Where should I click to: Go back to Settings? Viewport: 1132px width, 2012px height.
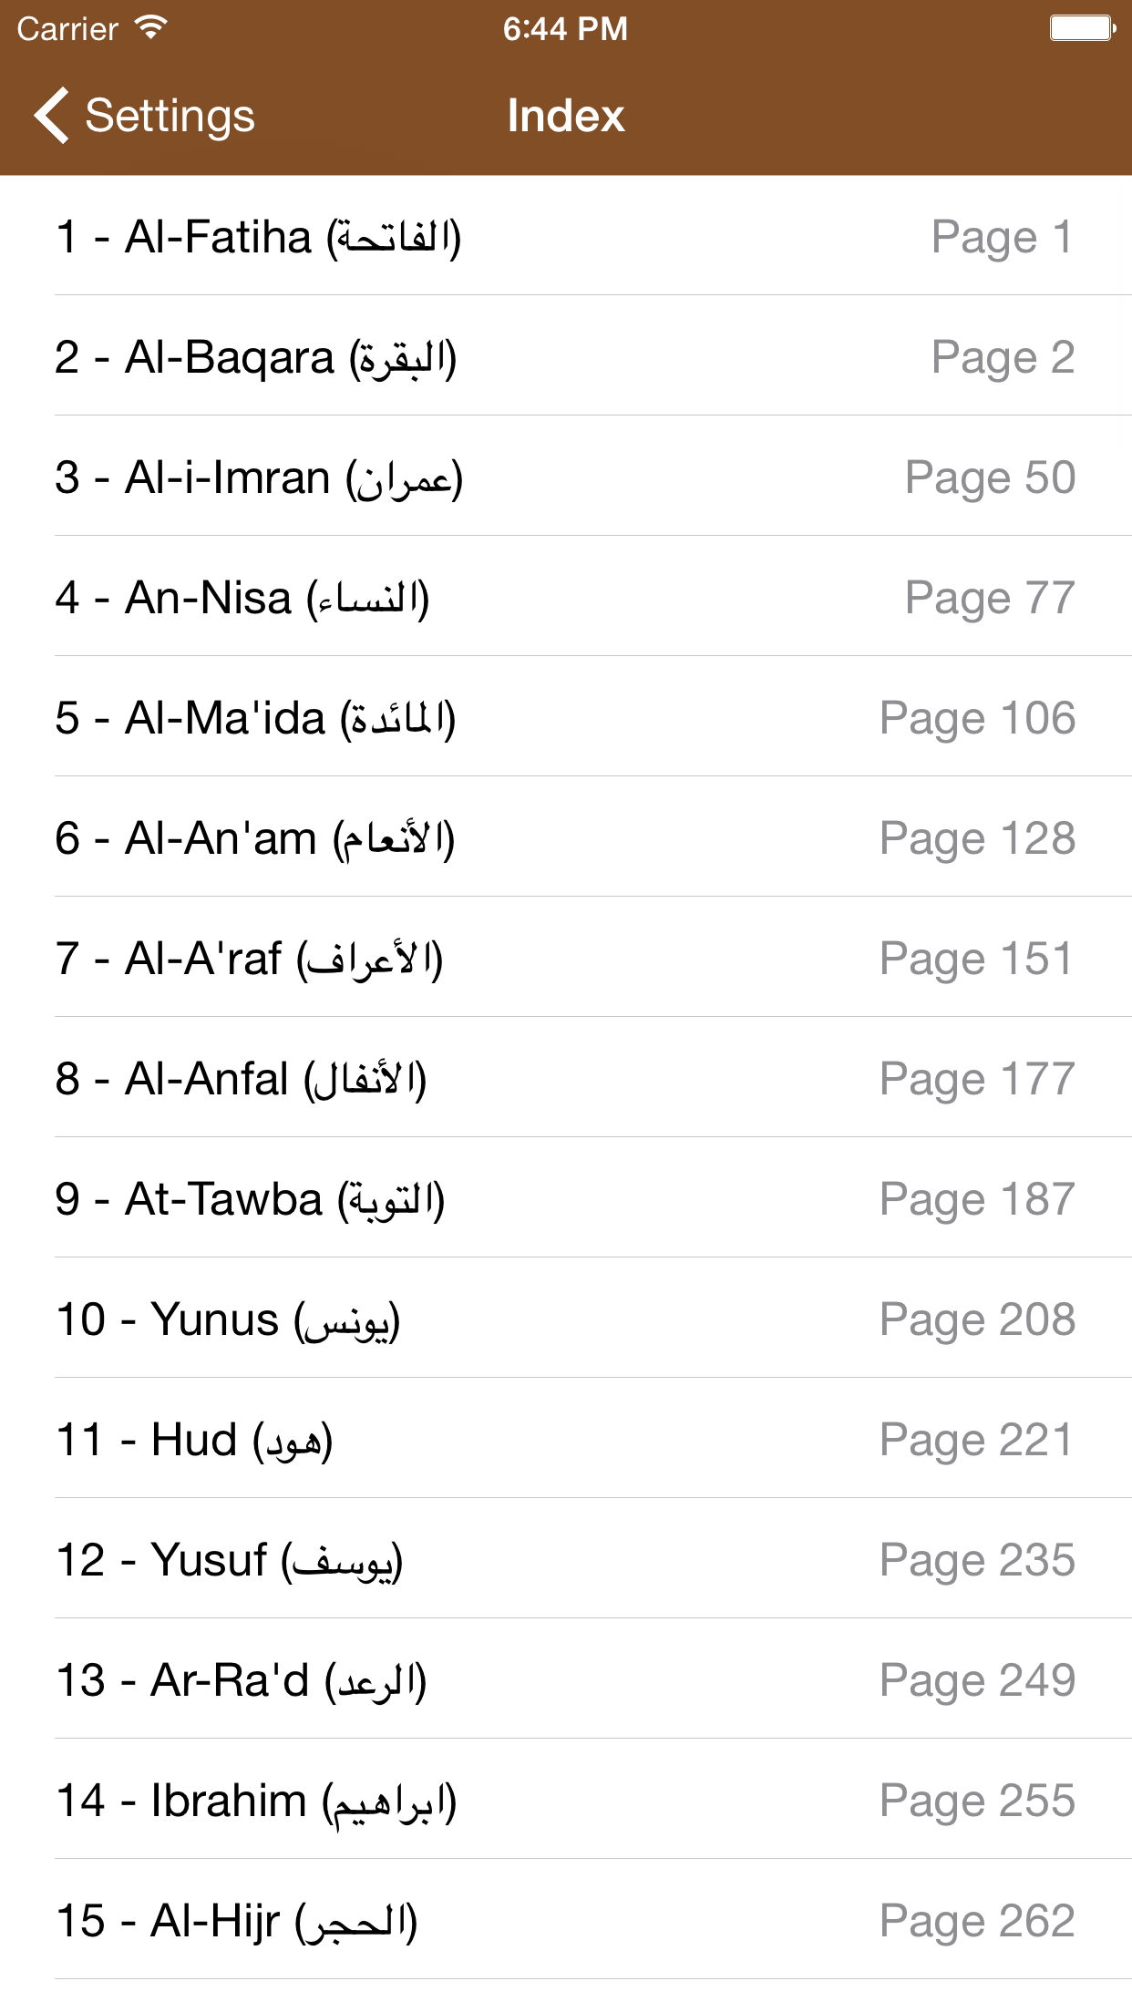[170, 116]
